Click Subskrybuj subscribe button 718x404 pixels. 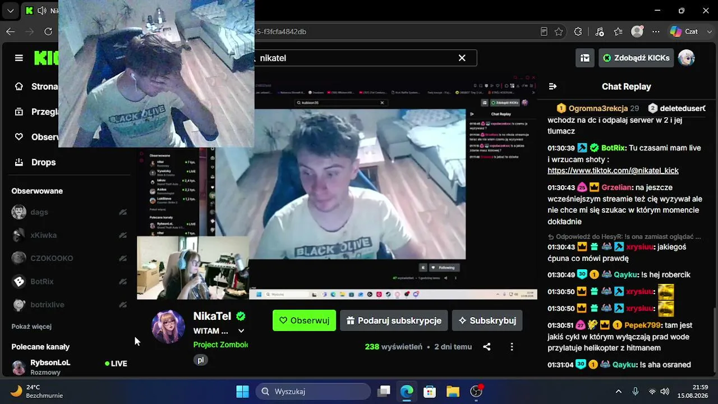487,320
